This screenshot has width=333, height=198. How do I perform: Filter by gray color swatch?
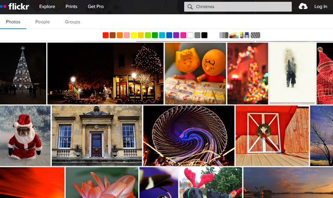click(x=197, y=35)
